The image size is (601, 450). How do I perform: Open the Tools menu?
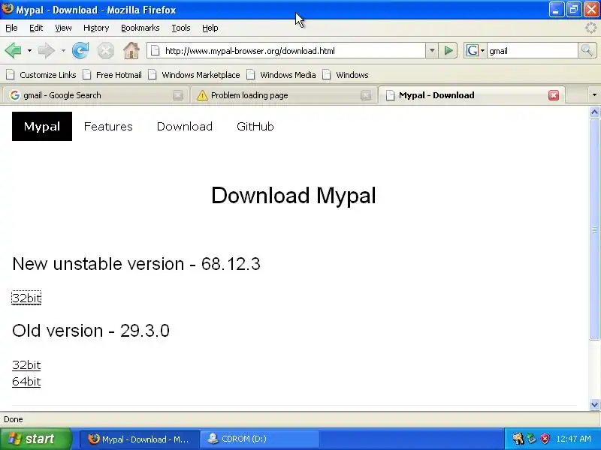tap(181, 28)
